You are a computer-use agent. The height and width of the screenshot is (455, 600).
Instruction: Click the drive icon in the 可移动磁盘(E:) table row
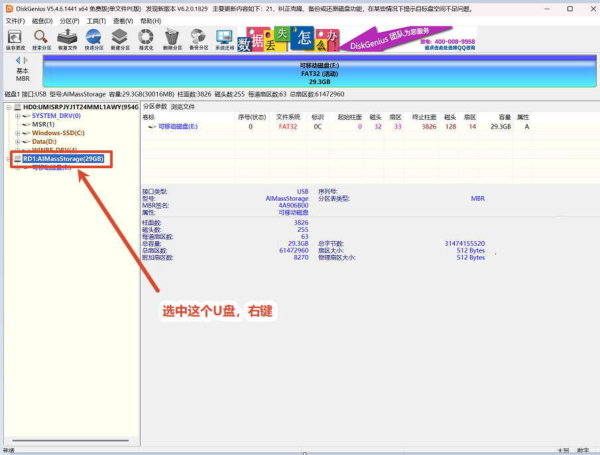click(x=152, y=126)
